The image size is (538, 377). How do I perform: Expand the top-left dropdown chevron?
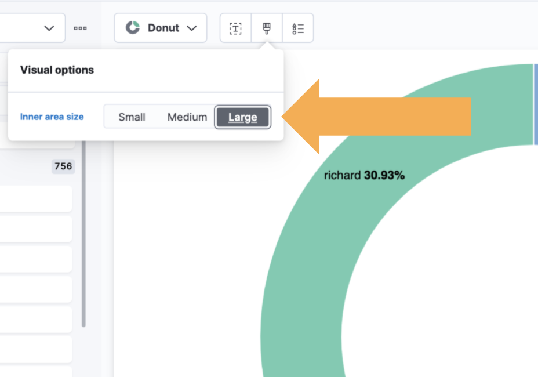[49, 28]
